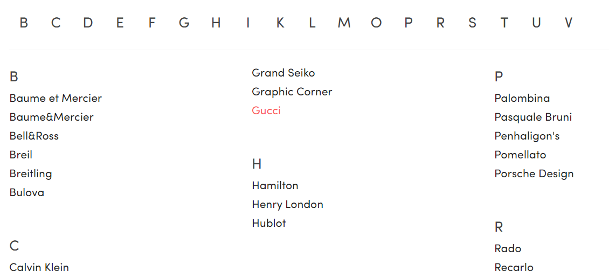Go to letter V in alphabet navigation
This screenshot has width=609, height=271.
pos(569,23)
